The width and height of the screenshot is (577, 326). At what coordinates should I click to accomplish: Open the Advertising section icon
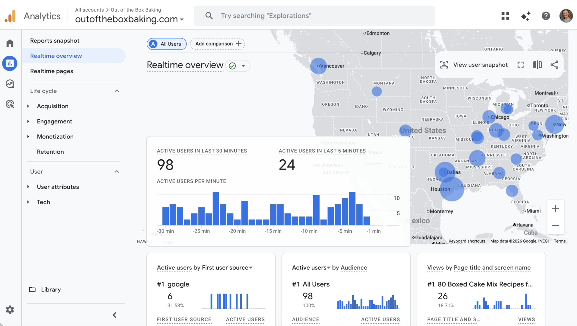pyautogui.click(x=10, y=104)
